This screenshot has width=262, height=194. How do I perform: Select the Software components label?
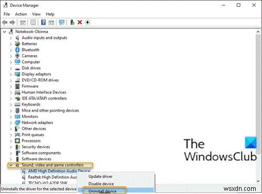point(41,153)
